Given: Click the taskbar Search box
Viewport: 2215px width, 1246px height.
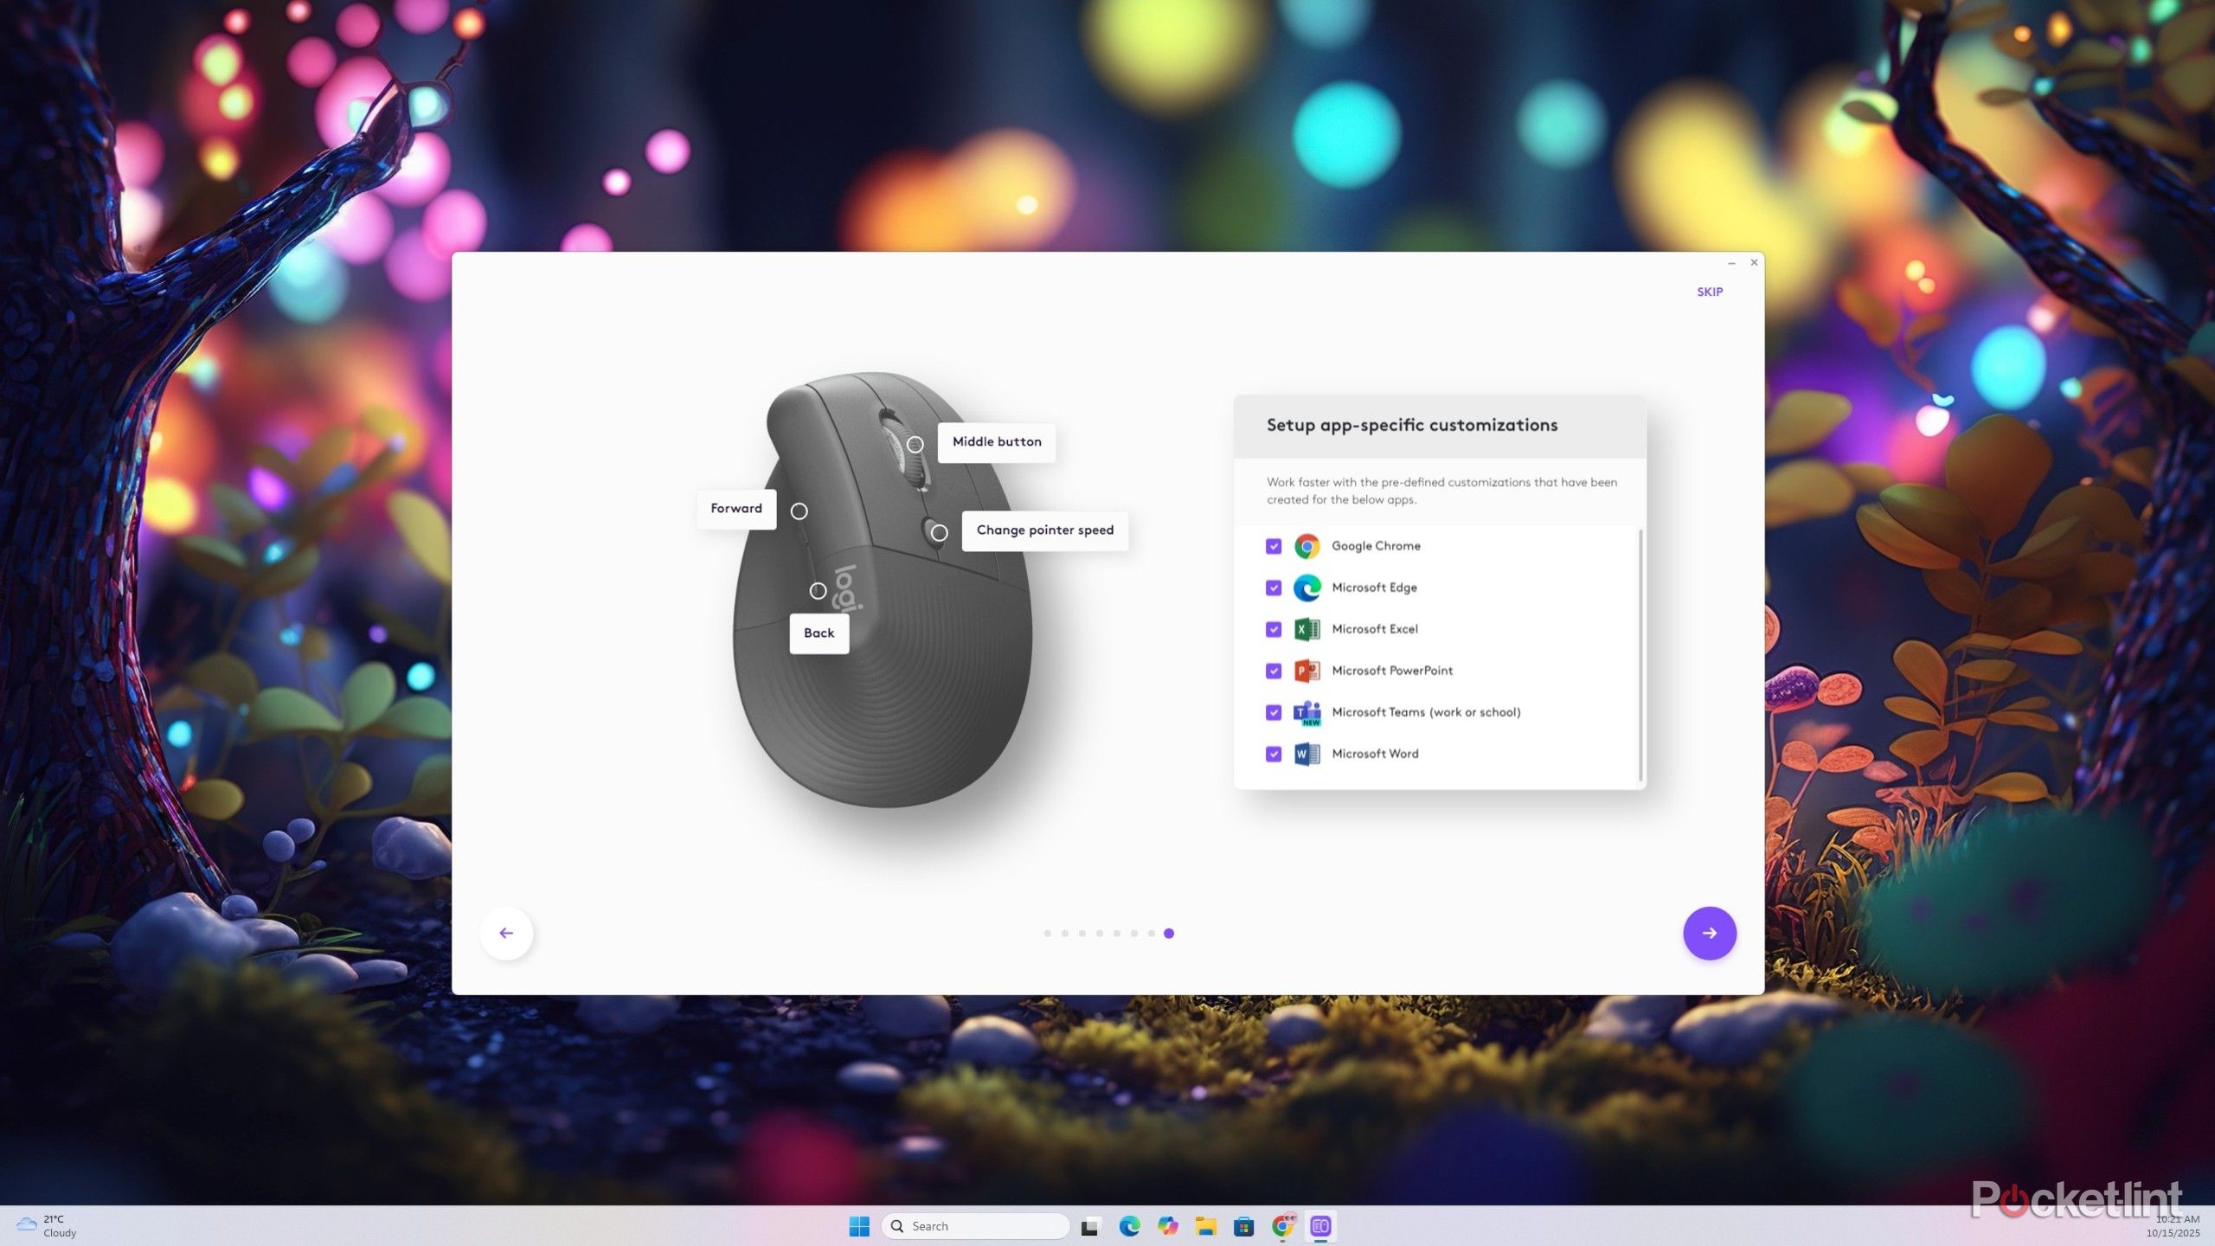Looking at the screenshot, I should click(x=976, y=1226).
